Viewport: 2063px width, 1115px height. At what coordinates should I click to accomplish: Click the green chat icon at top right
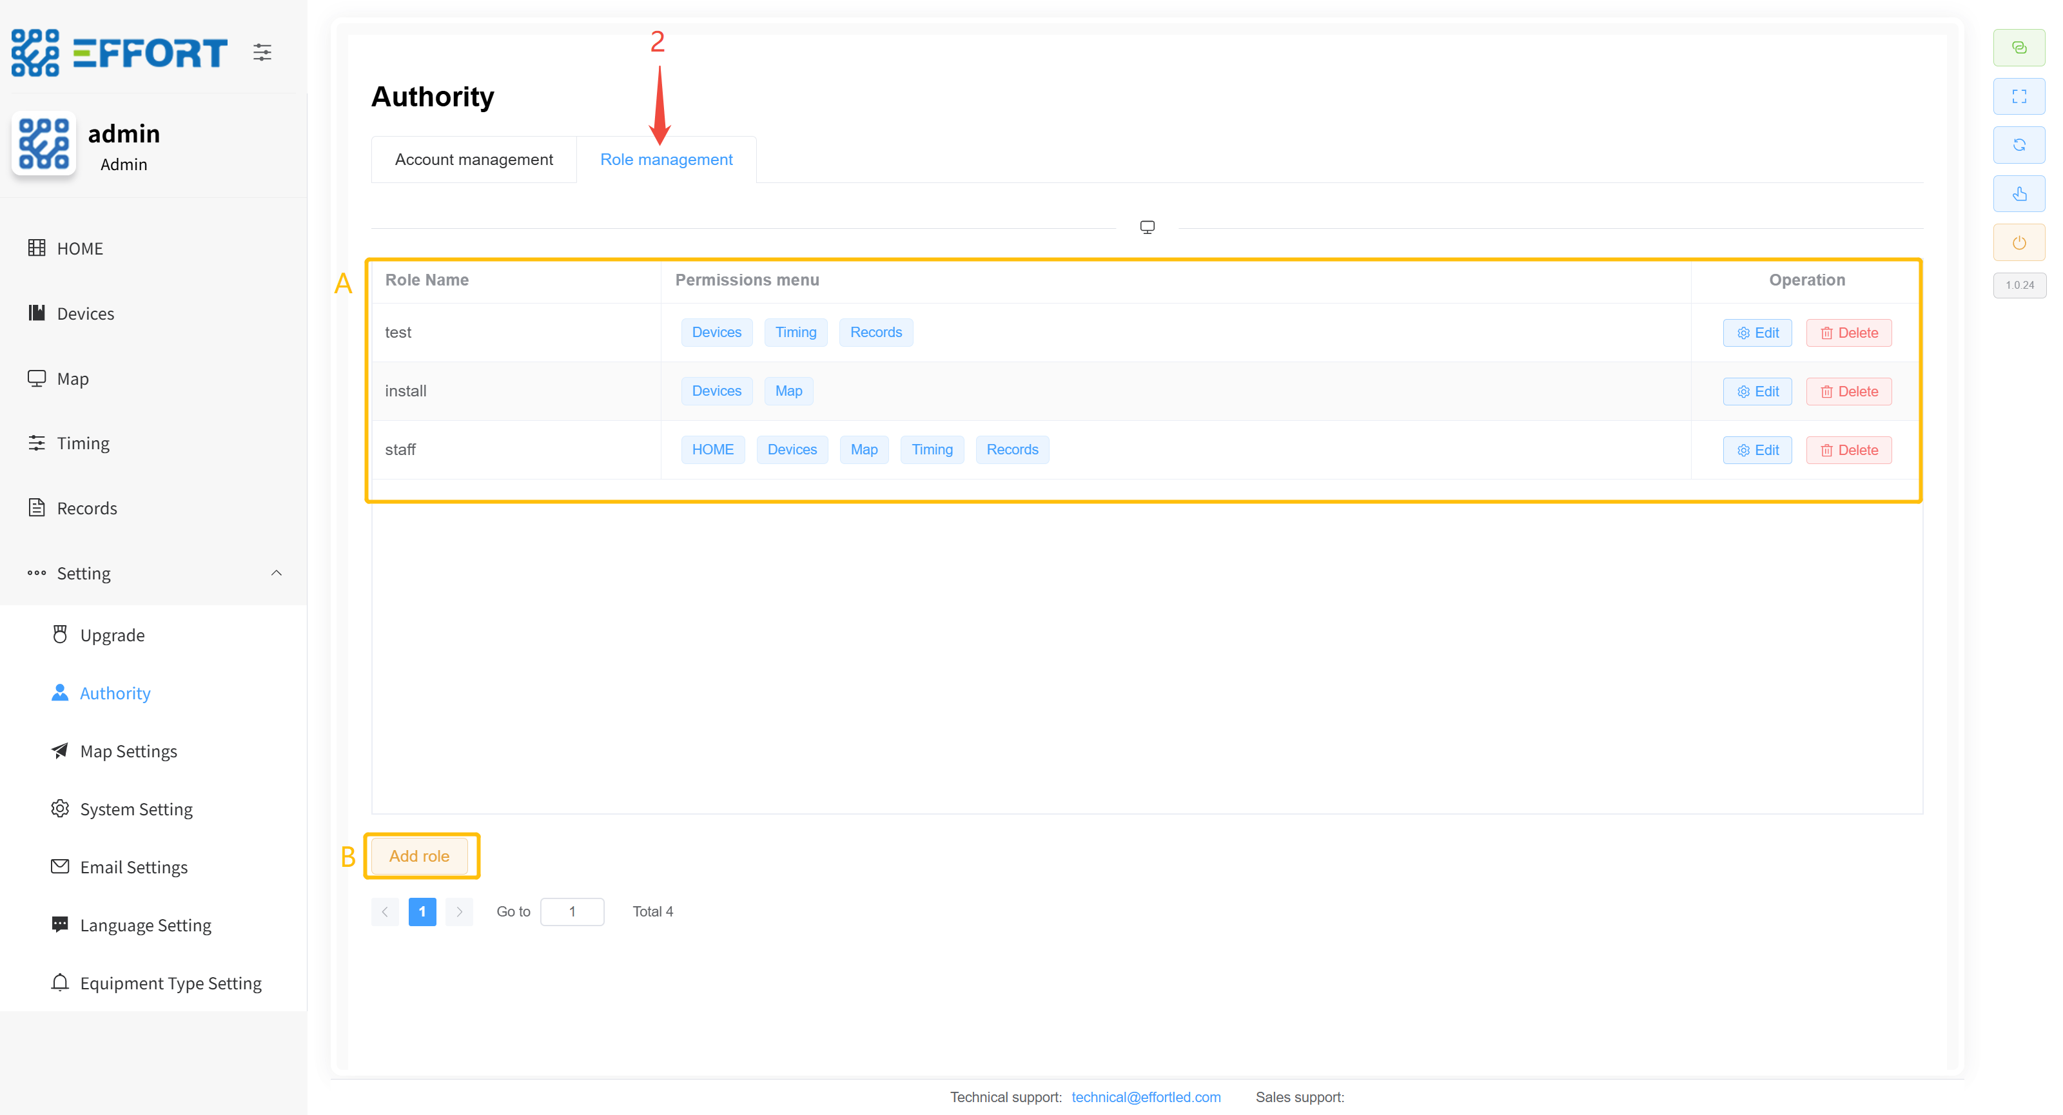pos(2018,48)
